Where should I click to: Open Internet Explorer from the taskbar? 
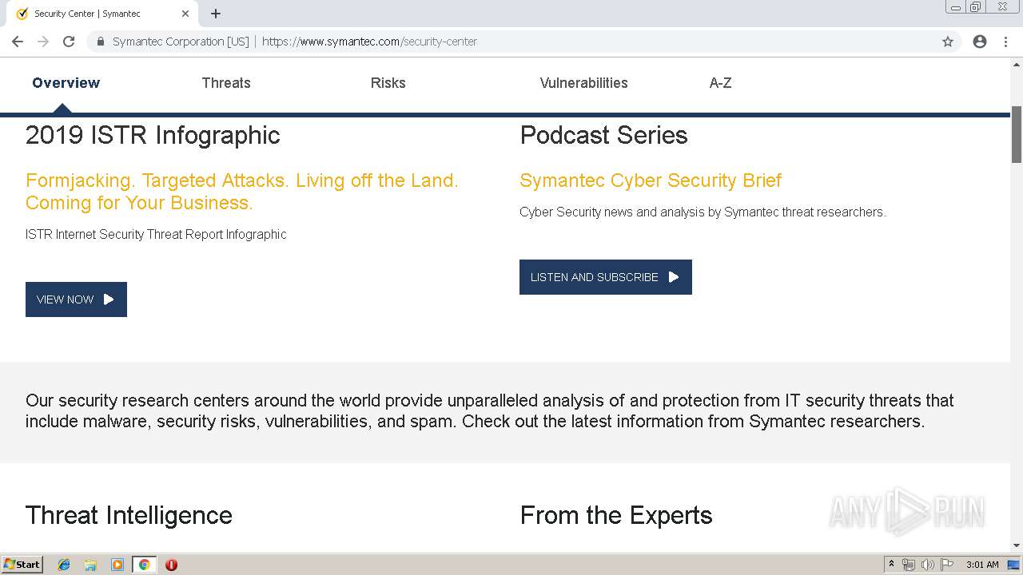[64, 565]
